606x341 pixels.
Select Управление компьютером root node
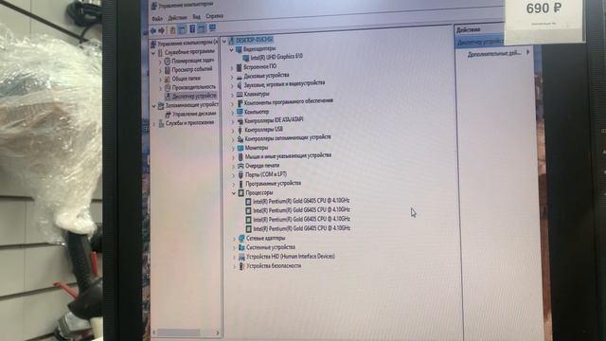[187, 43]
